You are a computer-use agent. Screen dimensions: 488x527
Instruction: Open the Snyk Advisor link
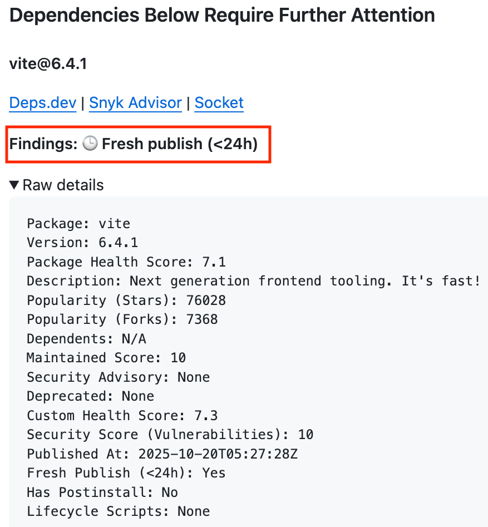click(135, 103)
